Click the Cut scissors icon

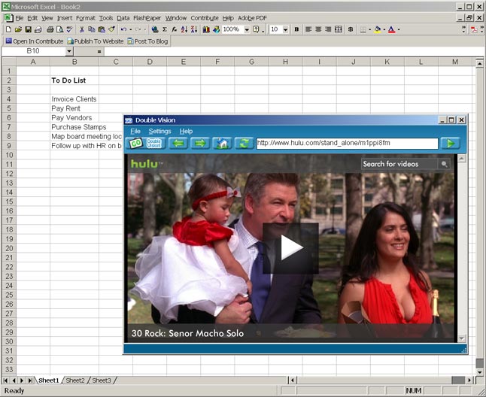click(82, 29)
